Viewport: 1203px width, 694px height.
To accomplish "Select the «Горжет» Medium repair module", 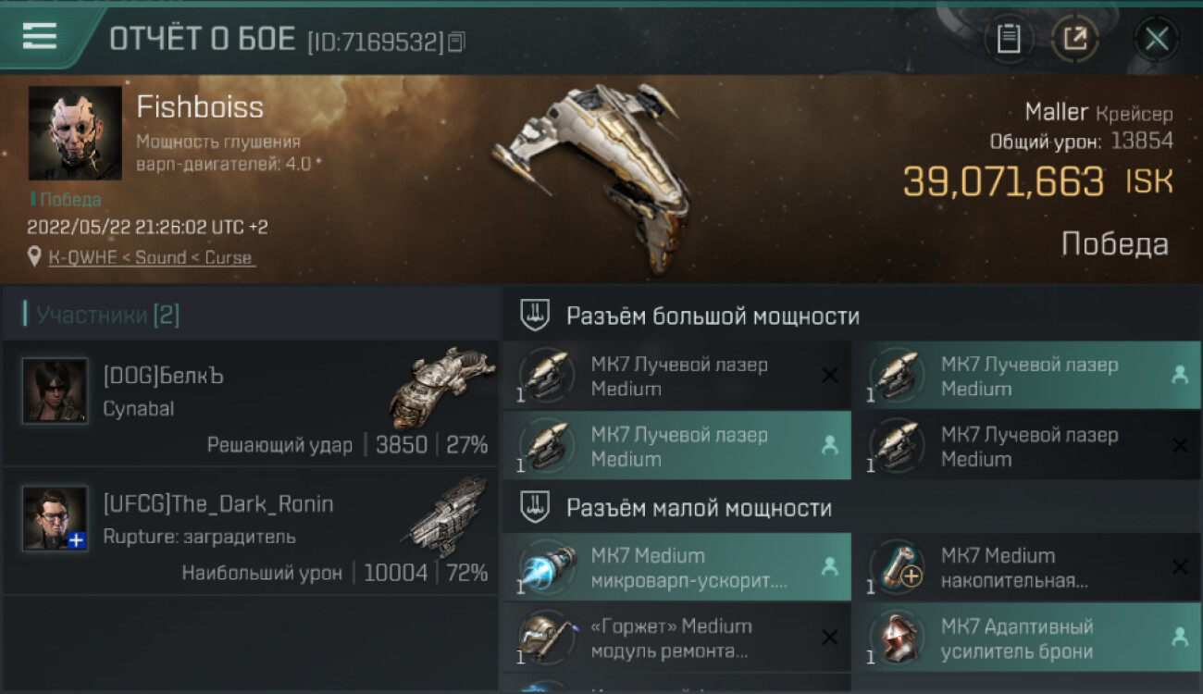I will [676, 638].
